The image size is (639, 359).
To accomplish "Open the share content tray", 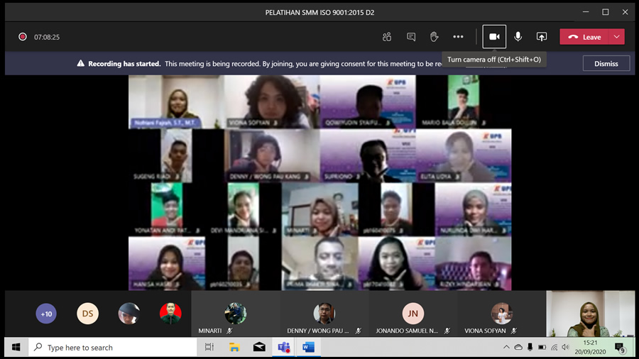I will 542,37.
